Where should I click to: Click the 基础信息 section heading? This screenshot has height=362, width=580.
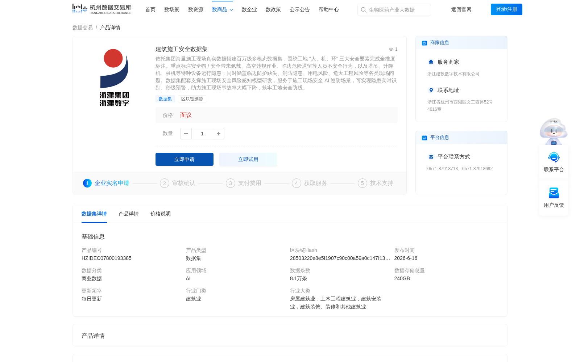(x=93, y=237)
